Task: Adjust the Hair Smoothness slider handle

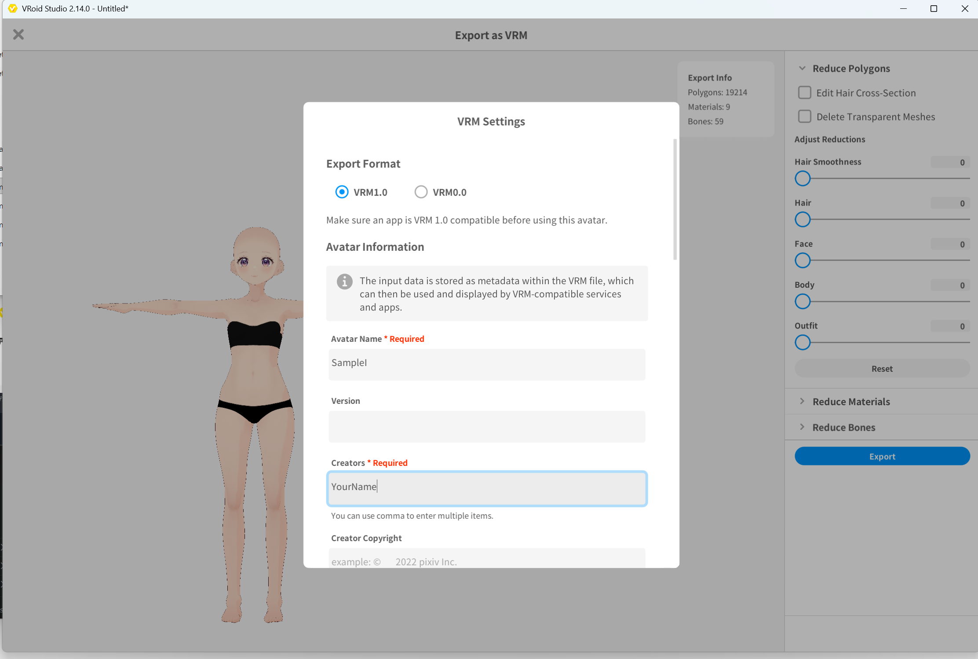Action: tap(803, 179)
